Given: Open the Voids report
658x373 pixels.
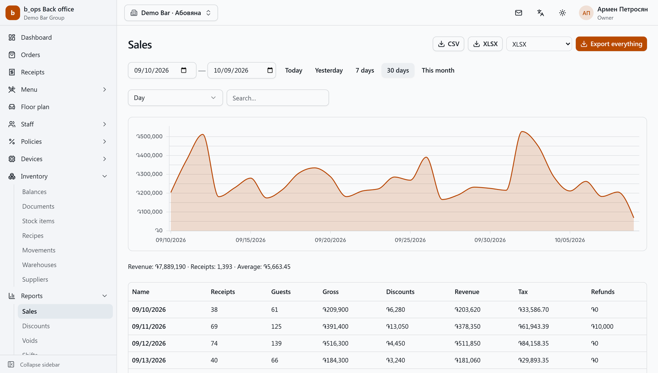Looking at the screenshot, I should click(65, 341).
